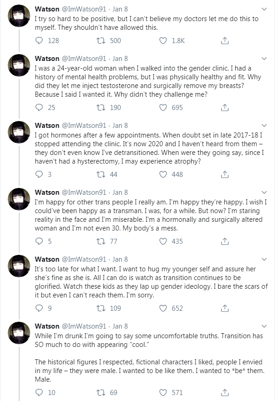Screen dimensions: 280x401
Task: Open chevron menu on the hormones tweet
Action: [264, 126]
